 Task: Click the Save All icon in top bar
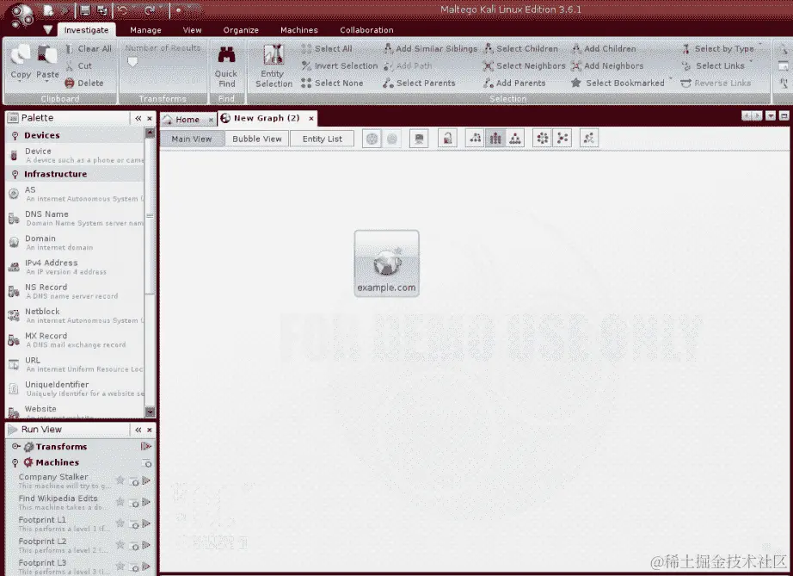102,10
